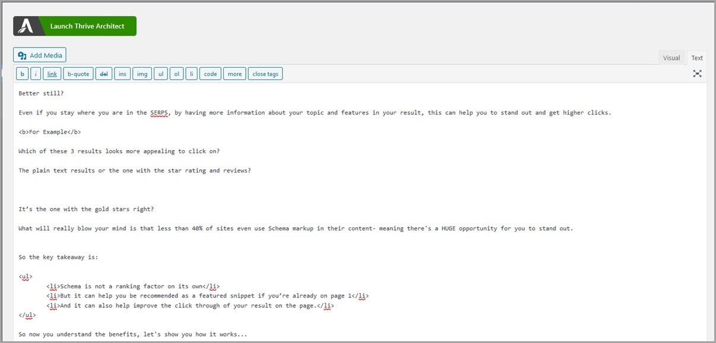Click the Thrive Architect logo icon
The width and height of the screenshot is (716, 343).
[x=25, y=26]
